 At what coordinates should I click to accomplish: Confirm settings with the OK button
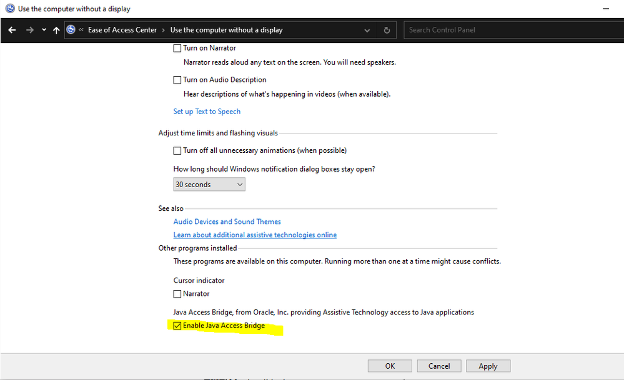tap(390, 366)
